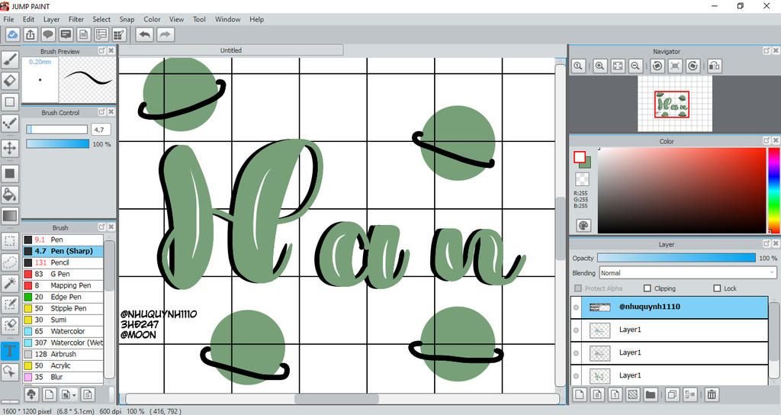Rotate canvas right in Navigator
Image resolution: width=781 pixels, height=415 pixels.
point(693,66)
